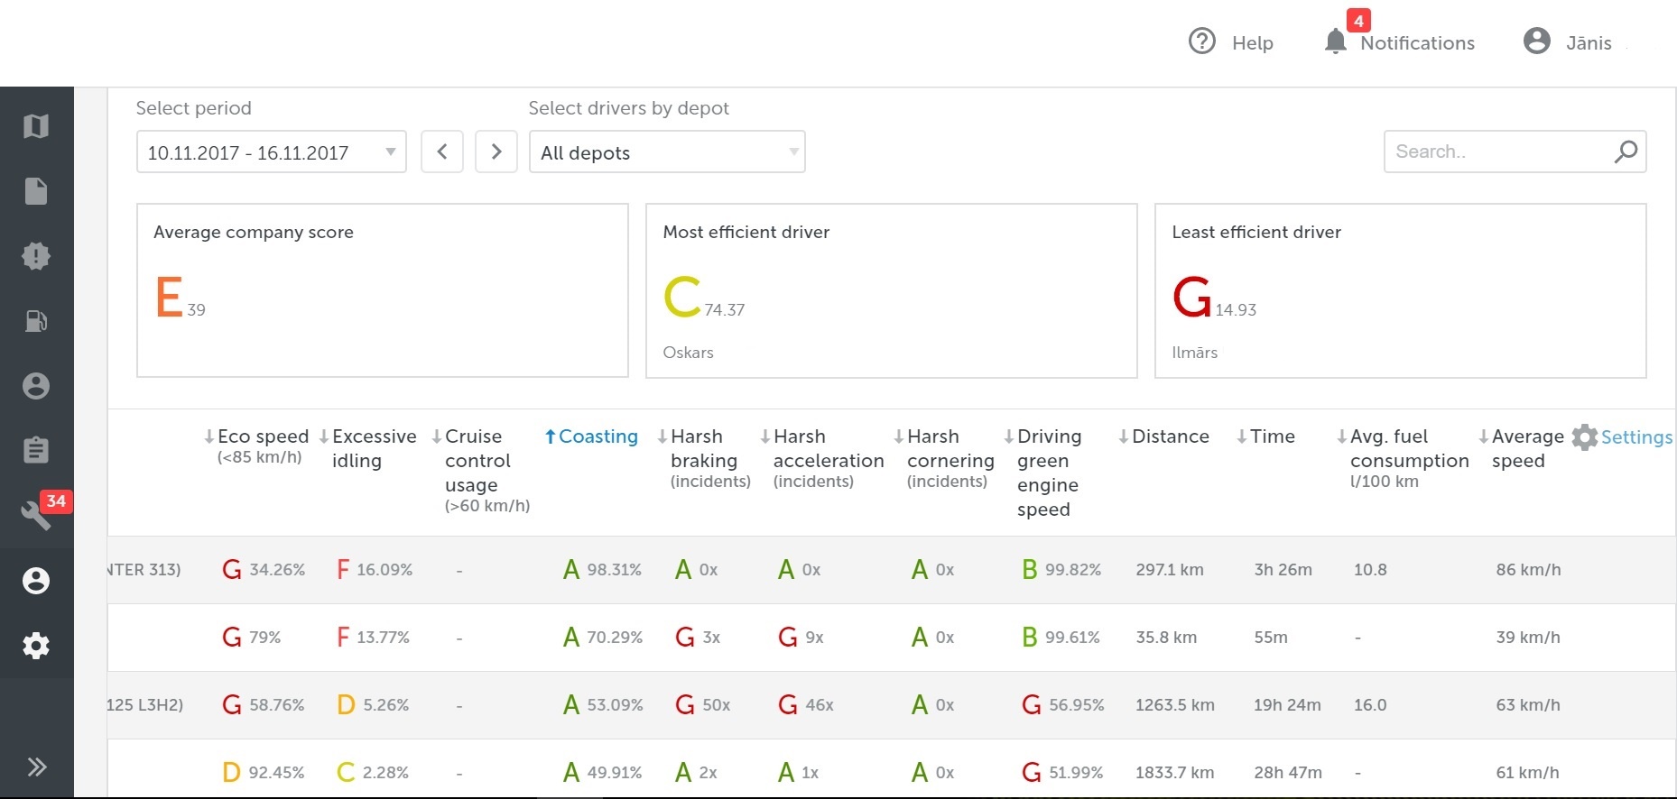Open the All depots dropdown
This screenshot has height=799, width=1677.
point(667,152)
